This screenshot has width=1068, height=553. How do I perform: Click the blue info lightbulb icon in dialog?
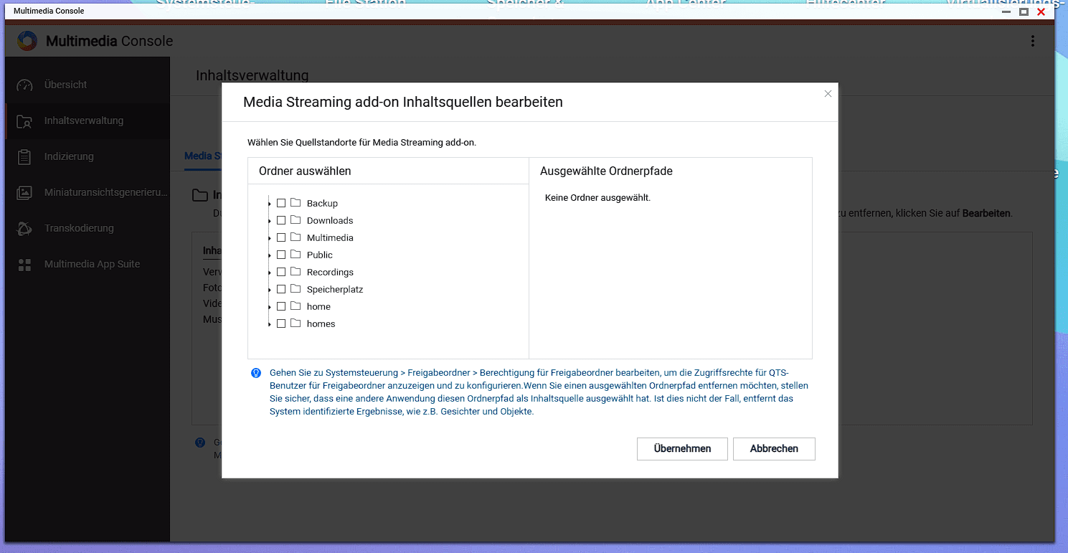point(255,373)
